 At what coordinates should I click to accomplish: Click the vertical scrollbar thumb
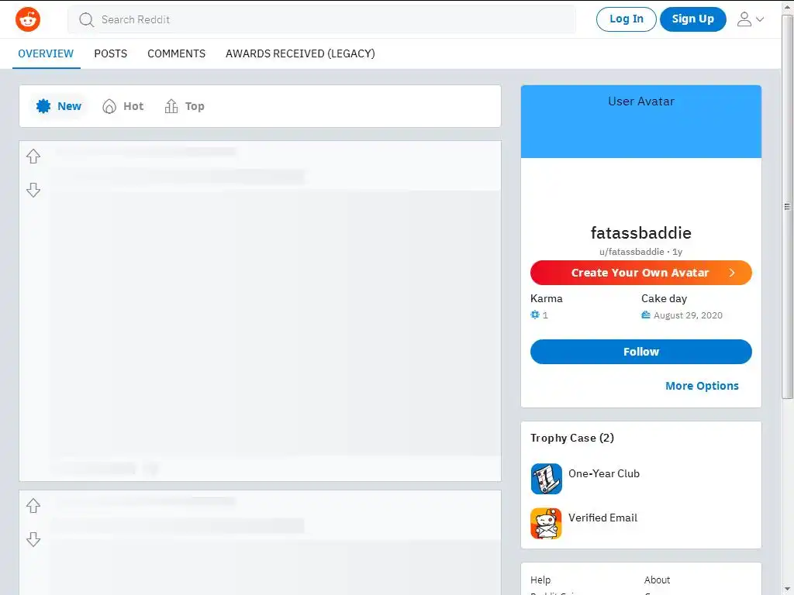click(x=787, y=206)
